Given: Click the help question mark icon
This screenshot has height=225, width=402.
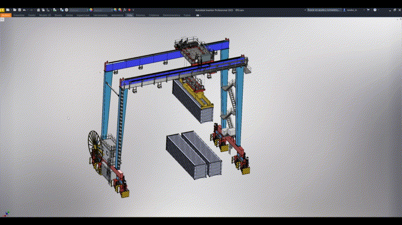Looking at the screenshot, I should coord(375,10).
